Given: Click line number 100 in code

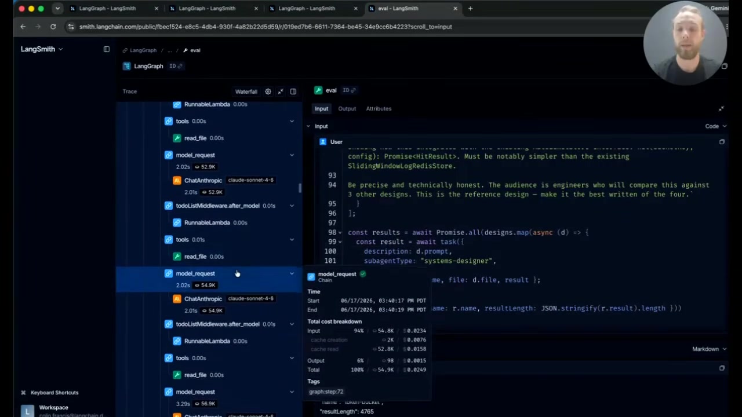Looking at the screenshot, I should click(330, 251).
